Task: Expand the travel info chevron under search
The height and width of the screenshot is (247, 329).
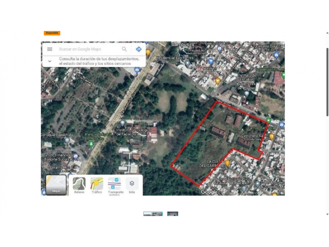Action: coord(50,61)
